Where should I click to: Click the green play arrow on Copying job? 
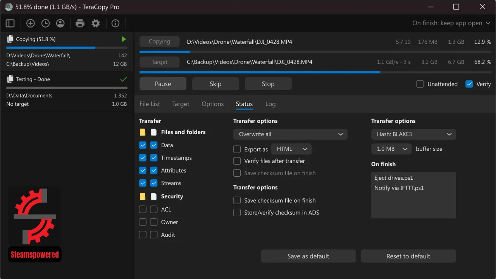[124, 39]
